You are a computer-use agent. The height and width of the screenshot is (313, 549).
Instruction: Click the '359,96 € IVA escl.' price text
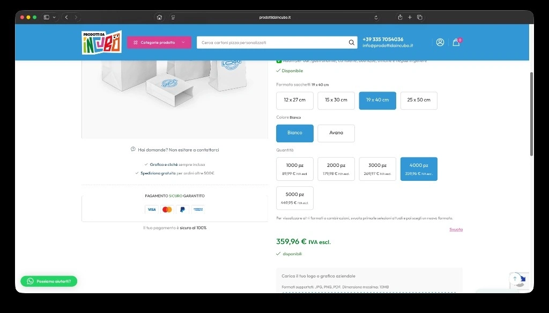click(303, 241)
